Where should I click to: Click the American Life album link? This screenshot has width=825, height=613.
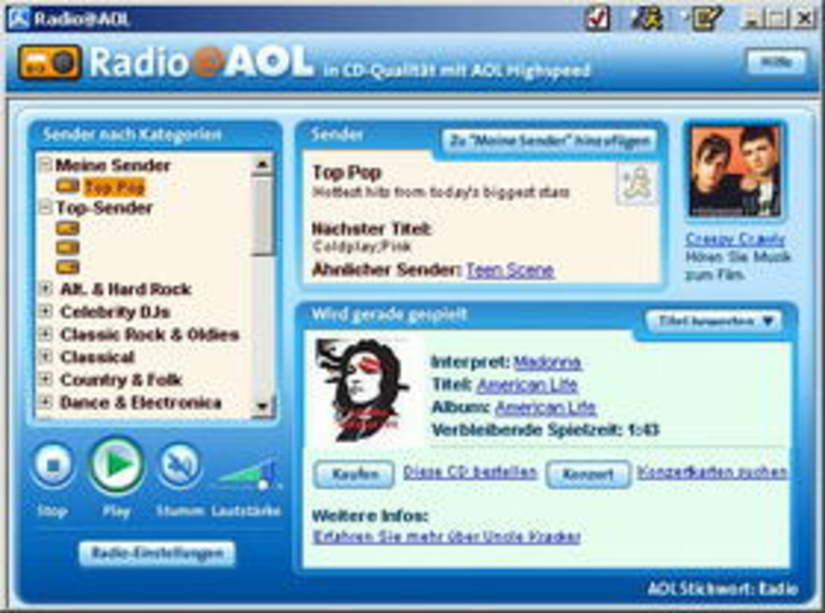[x=546, y=407]
